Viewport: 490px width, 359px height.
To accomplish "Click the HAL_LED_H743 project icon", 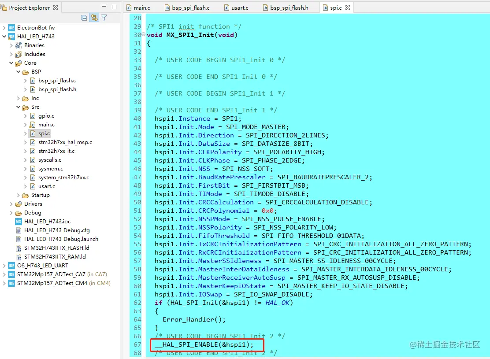I will coord(11,36).
